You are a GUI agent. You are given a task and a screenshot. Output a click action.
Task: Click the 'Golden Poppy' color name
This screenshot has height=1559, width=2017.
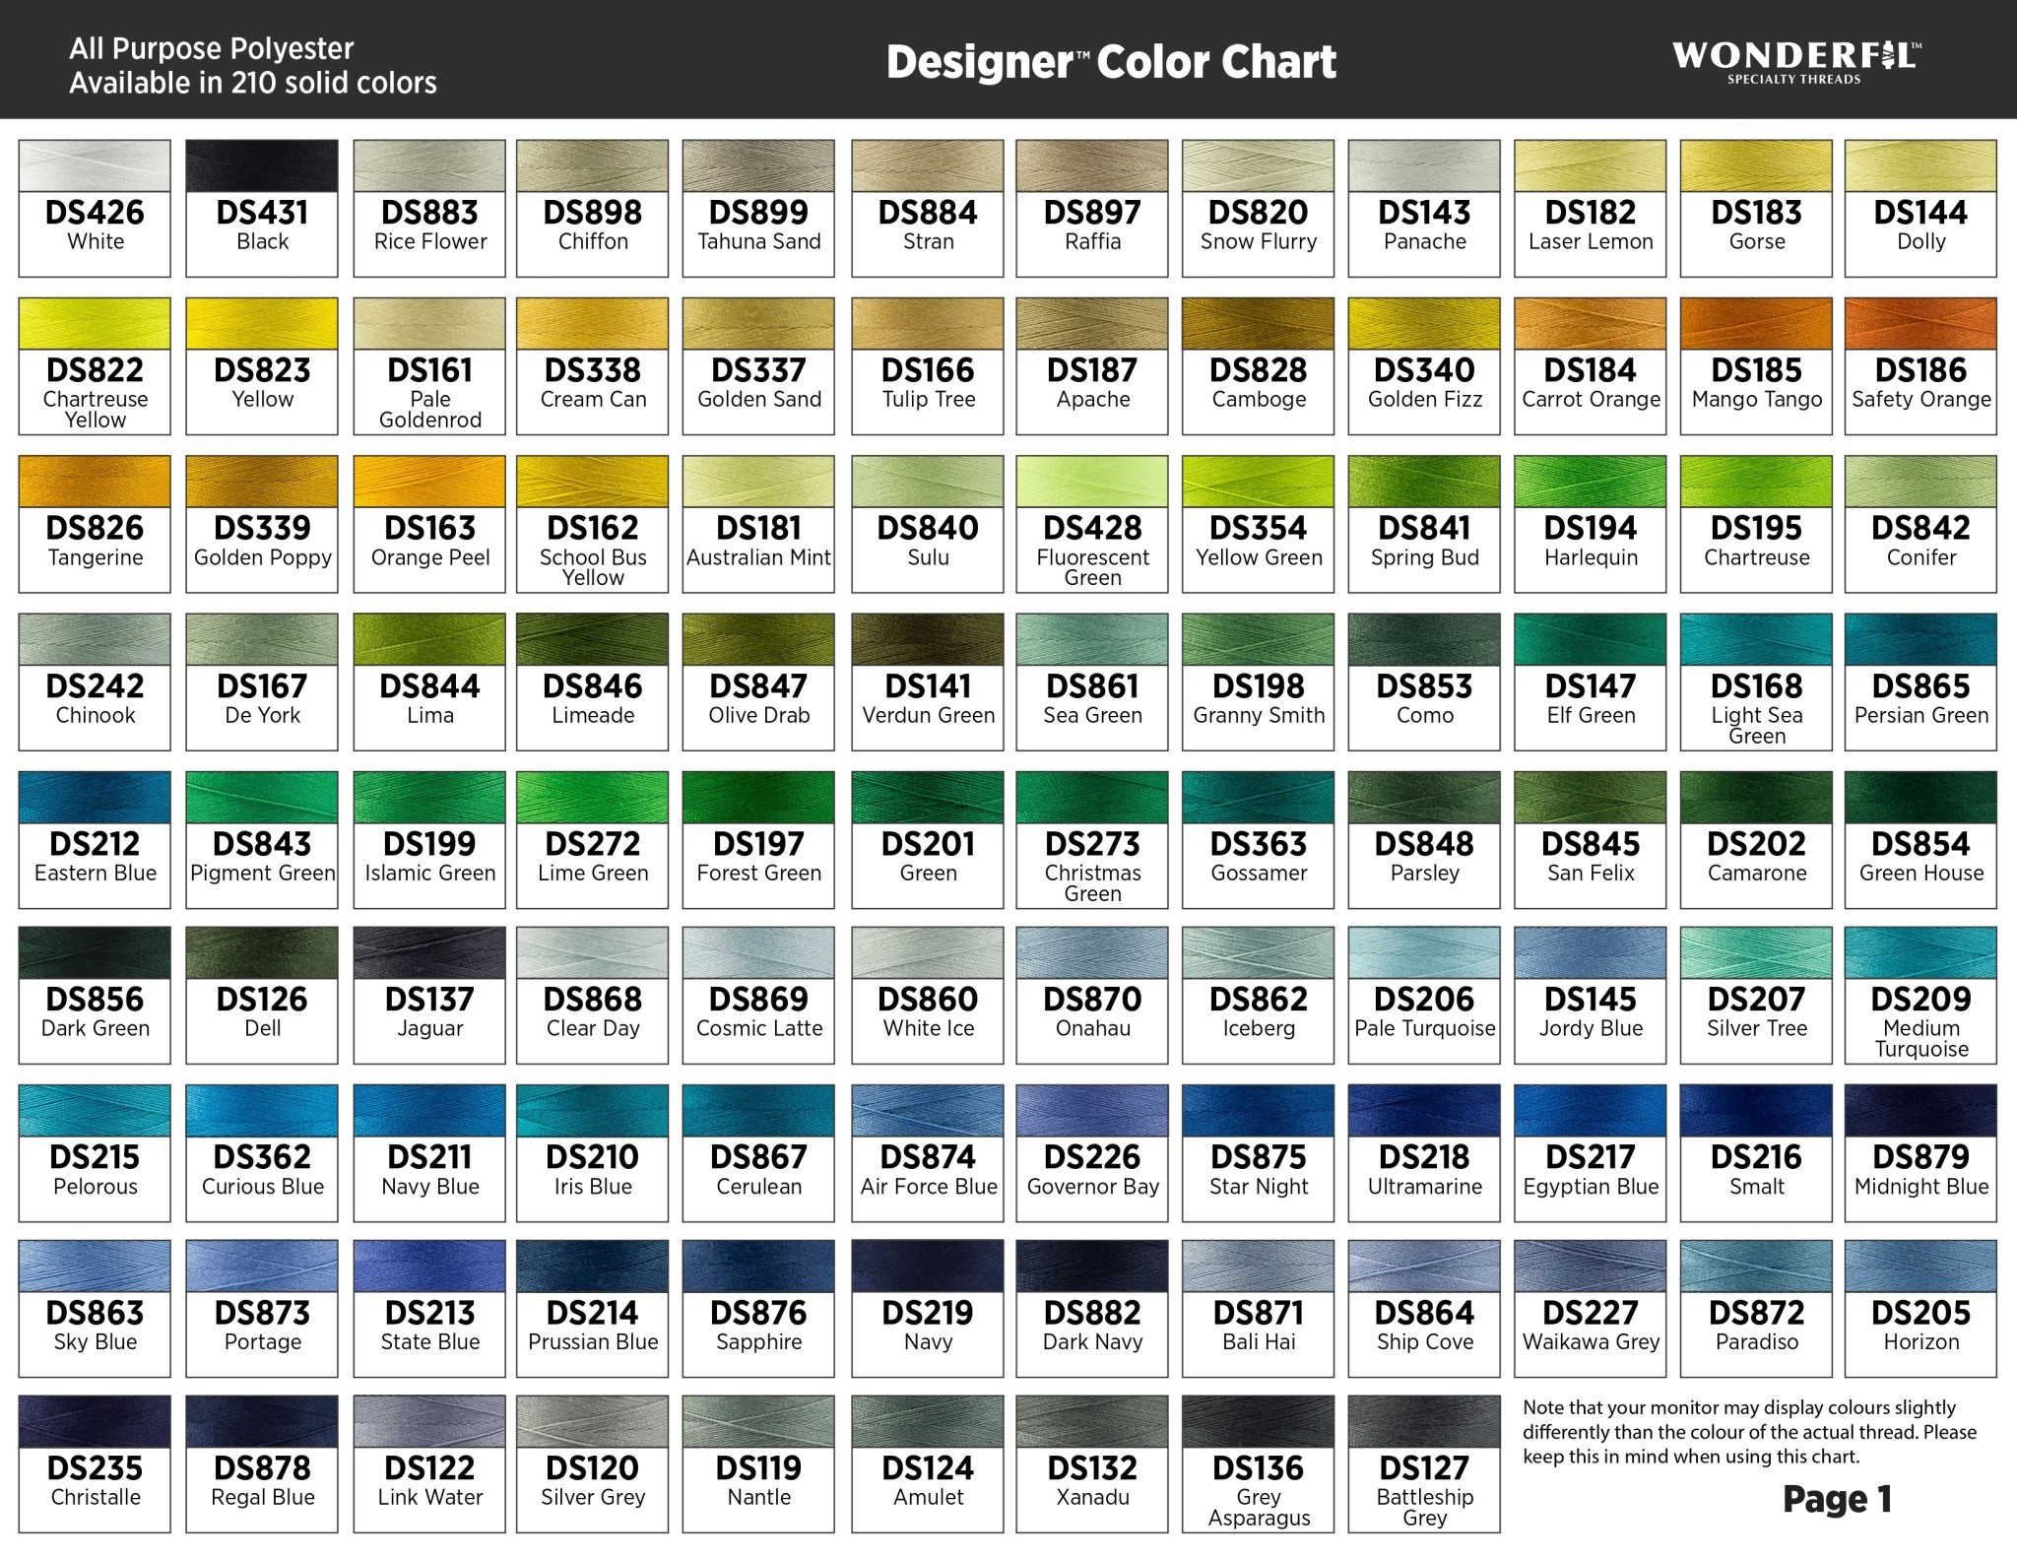tap(263, 557)
